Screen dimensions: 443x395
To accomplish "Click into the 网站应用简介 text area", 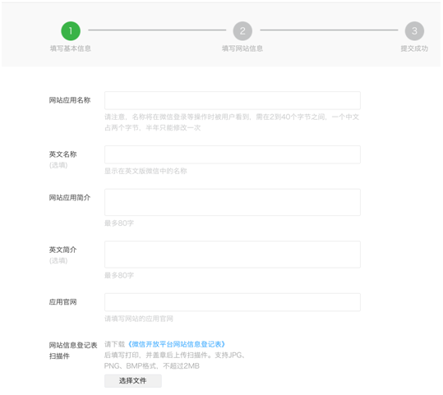I will pos(233,203).
